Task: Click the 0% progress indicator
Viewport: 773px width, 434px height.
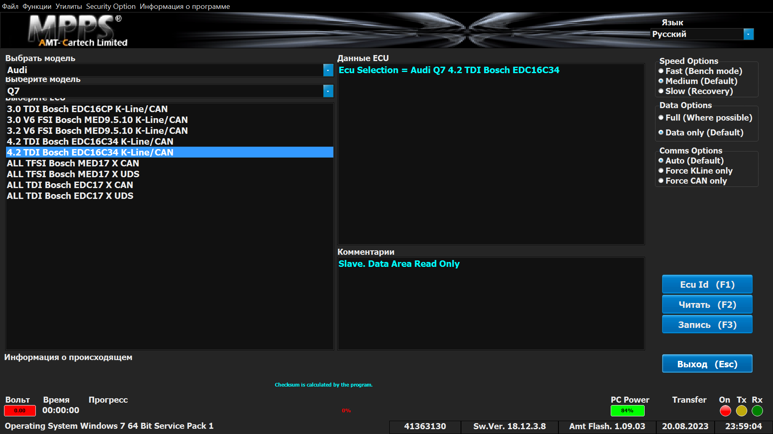Action: (346, 411)
